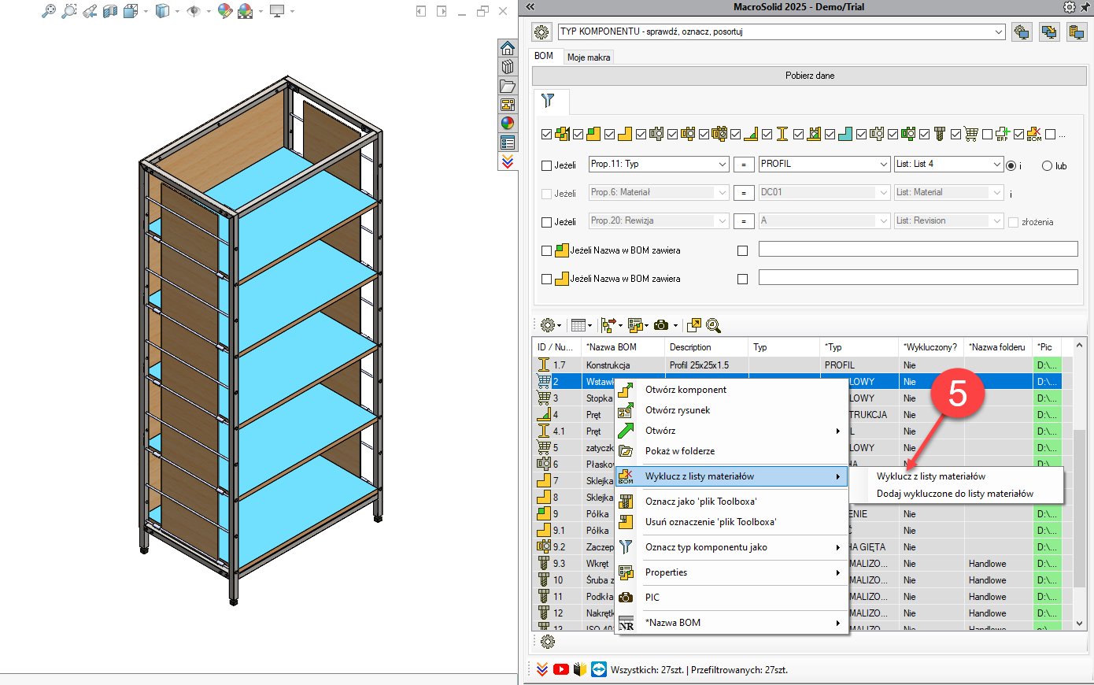Click export arrow icon in BOM toolbar
Screen dimensions: 1094x685
[x=693, y=325]
